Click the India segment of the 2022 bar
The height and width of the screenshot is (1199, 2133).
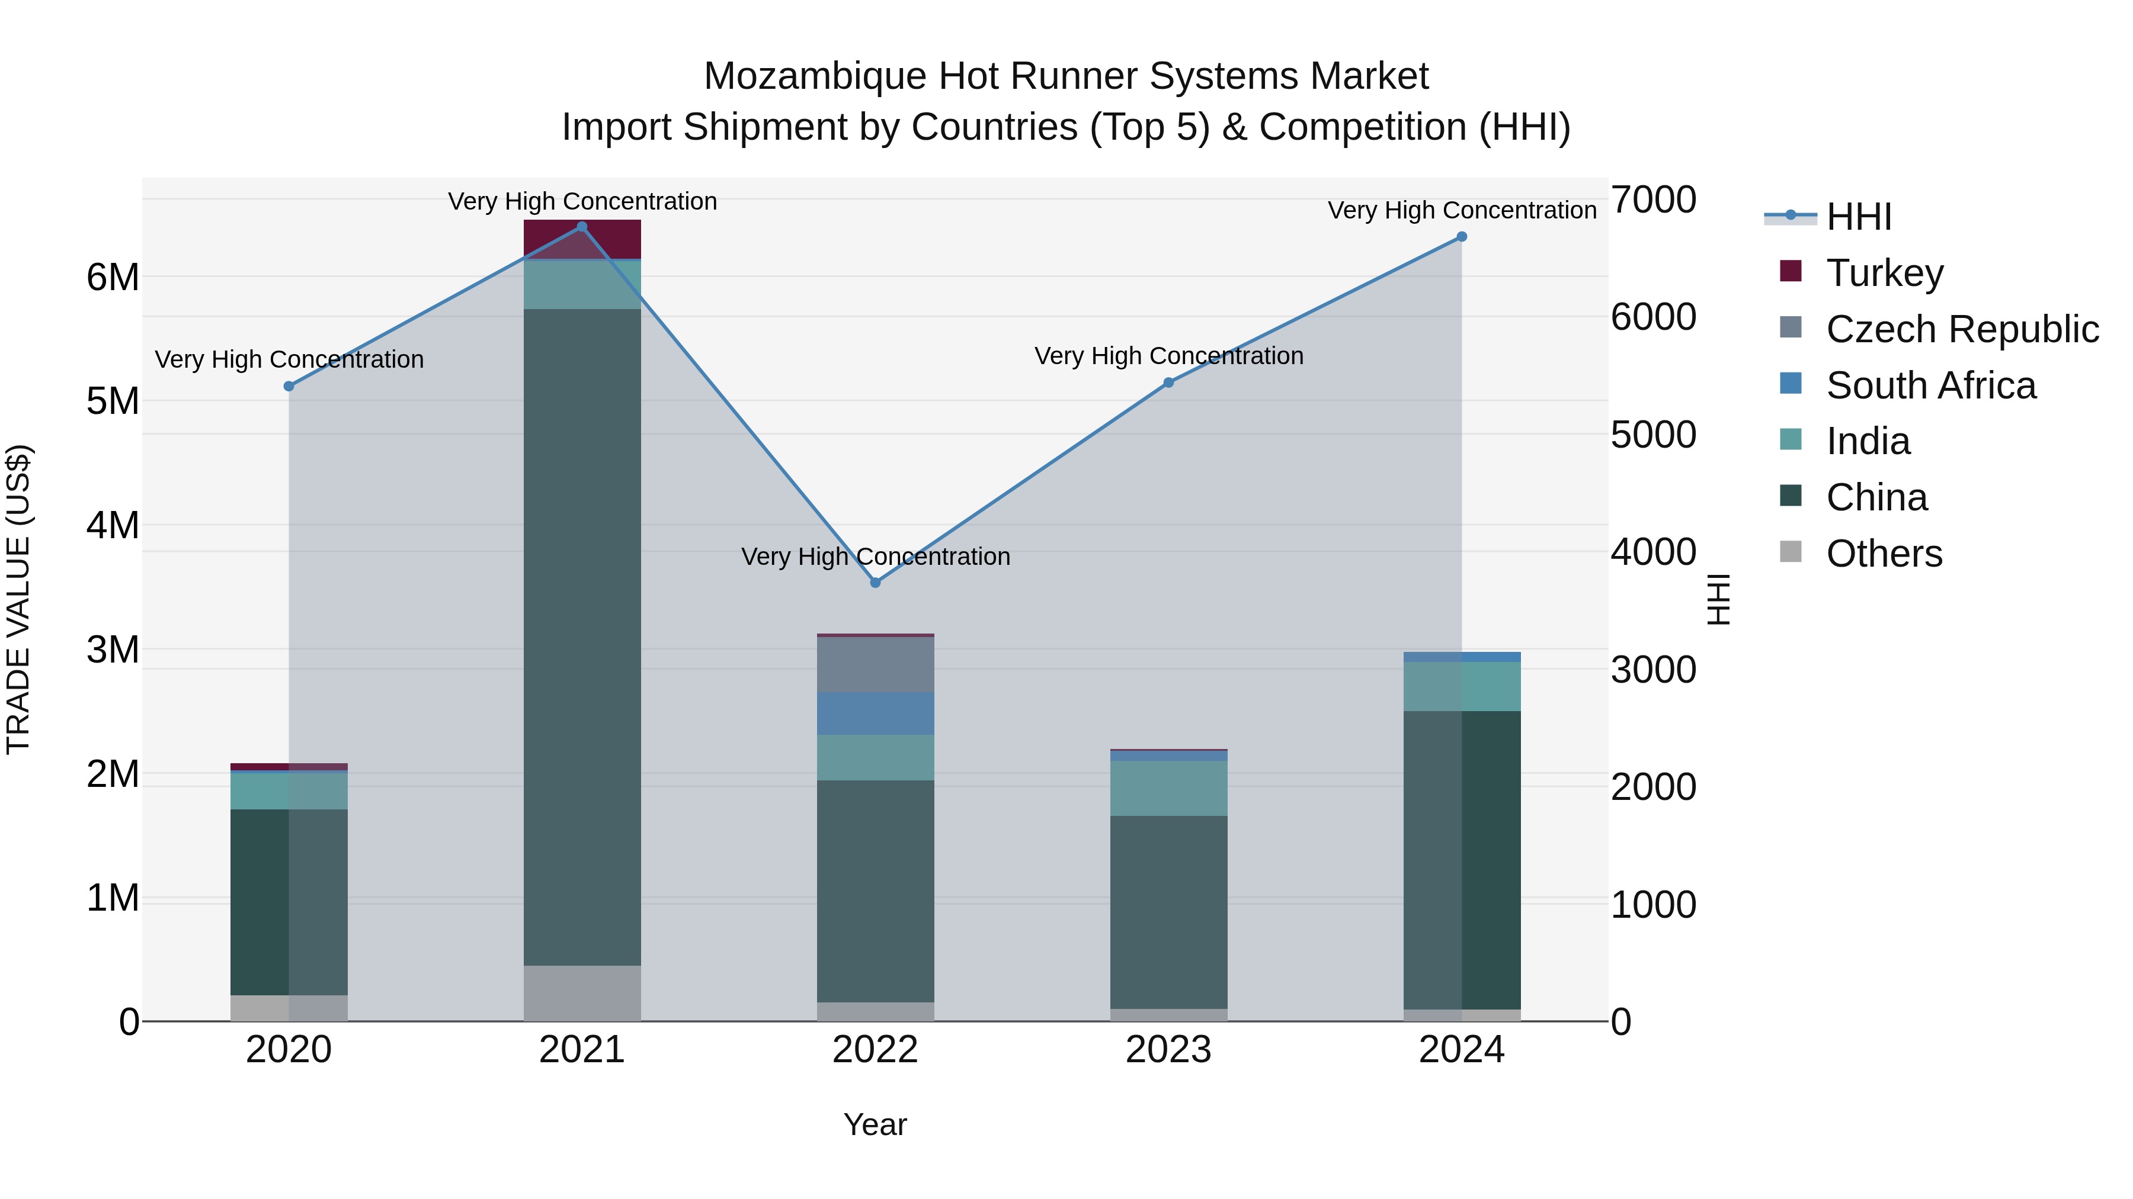click(875, 757)
